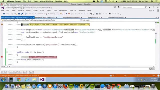Viewport: 160px width, 90px height.
Task: Open Finder from the macOS Dock
Action: (x=7, y=86)
